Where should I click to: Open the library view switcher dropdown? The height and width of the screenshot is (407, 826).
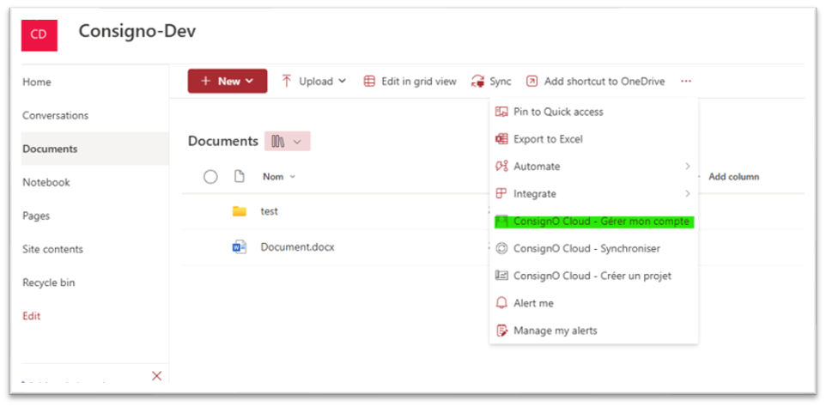pyautogui.click(x=287, y=141)
